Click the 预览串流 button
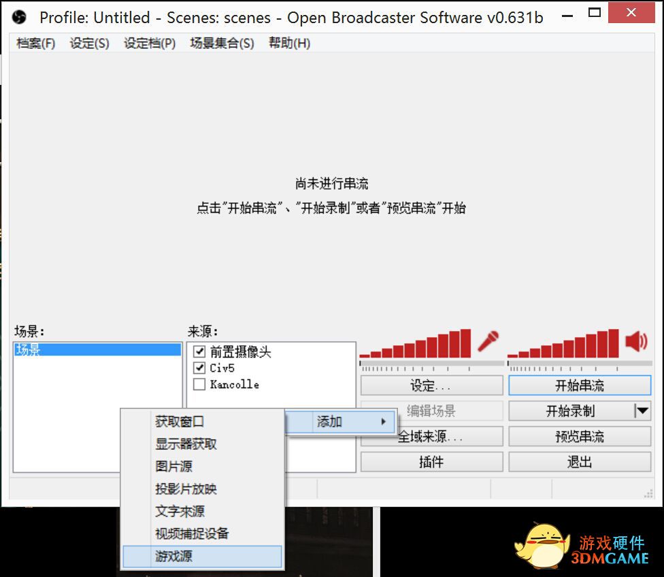The image size is (664, 577). tap(580, 436)
